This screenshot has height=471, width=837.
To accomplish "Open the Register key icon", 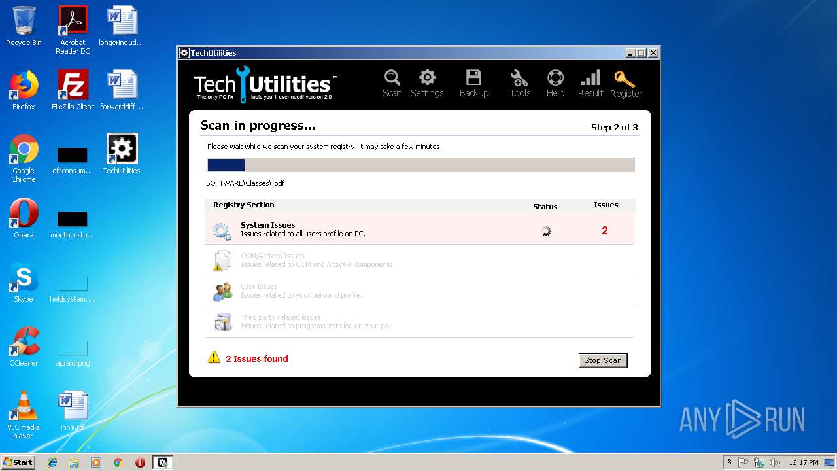I will (626, 83).
